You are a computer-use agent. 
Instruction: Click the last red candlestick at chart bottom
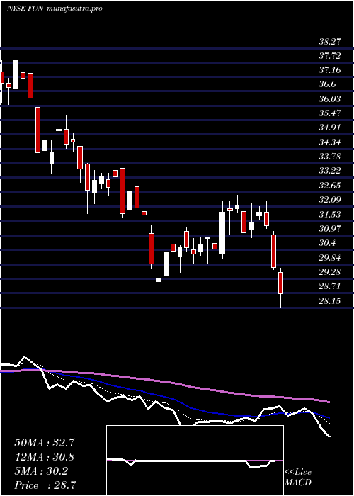[x=280, y=283]
